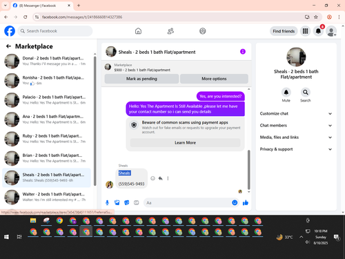The width and height of the screenshot is (345, 259).
Task: Open the Facebook menu grid icon
Action: point(305,31)
